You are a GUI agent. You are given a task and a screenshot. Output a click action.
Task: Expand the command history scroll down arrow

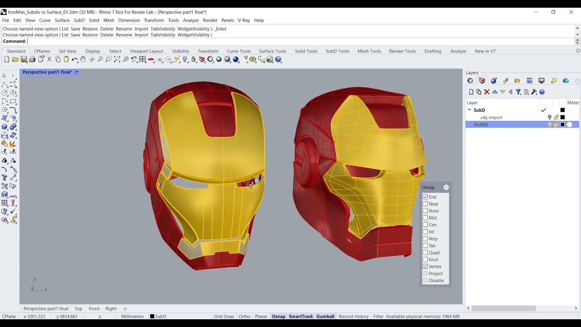point(577,35)
